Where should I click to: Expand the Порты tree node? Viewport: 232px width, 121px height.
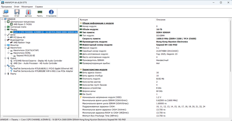click(5, 74)
